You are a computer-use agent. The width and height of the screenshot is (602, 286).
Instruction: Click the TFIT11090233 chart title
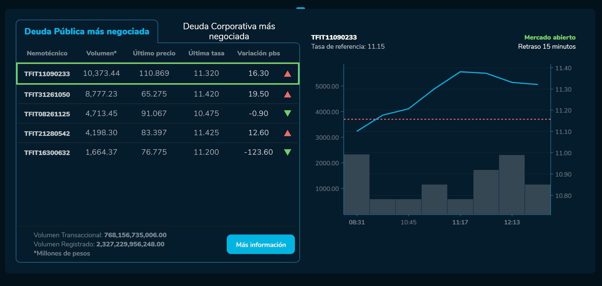(334, 38)
